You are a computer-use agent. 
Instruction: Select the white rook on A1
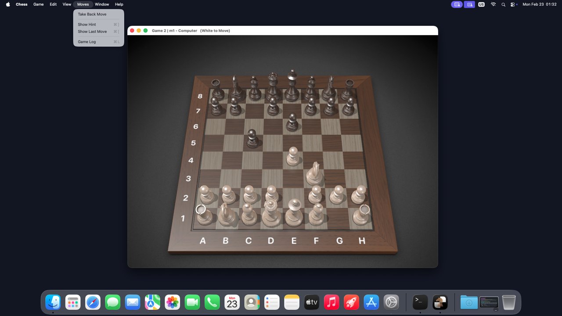(204, 215)
